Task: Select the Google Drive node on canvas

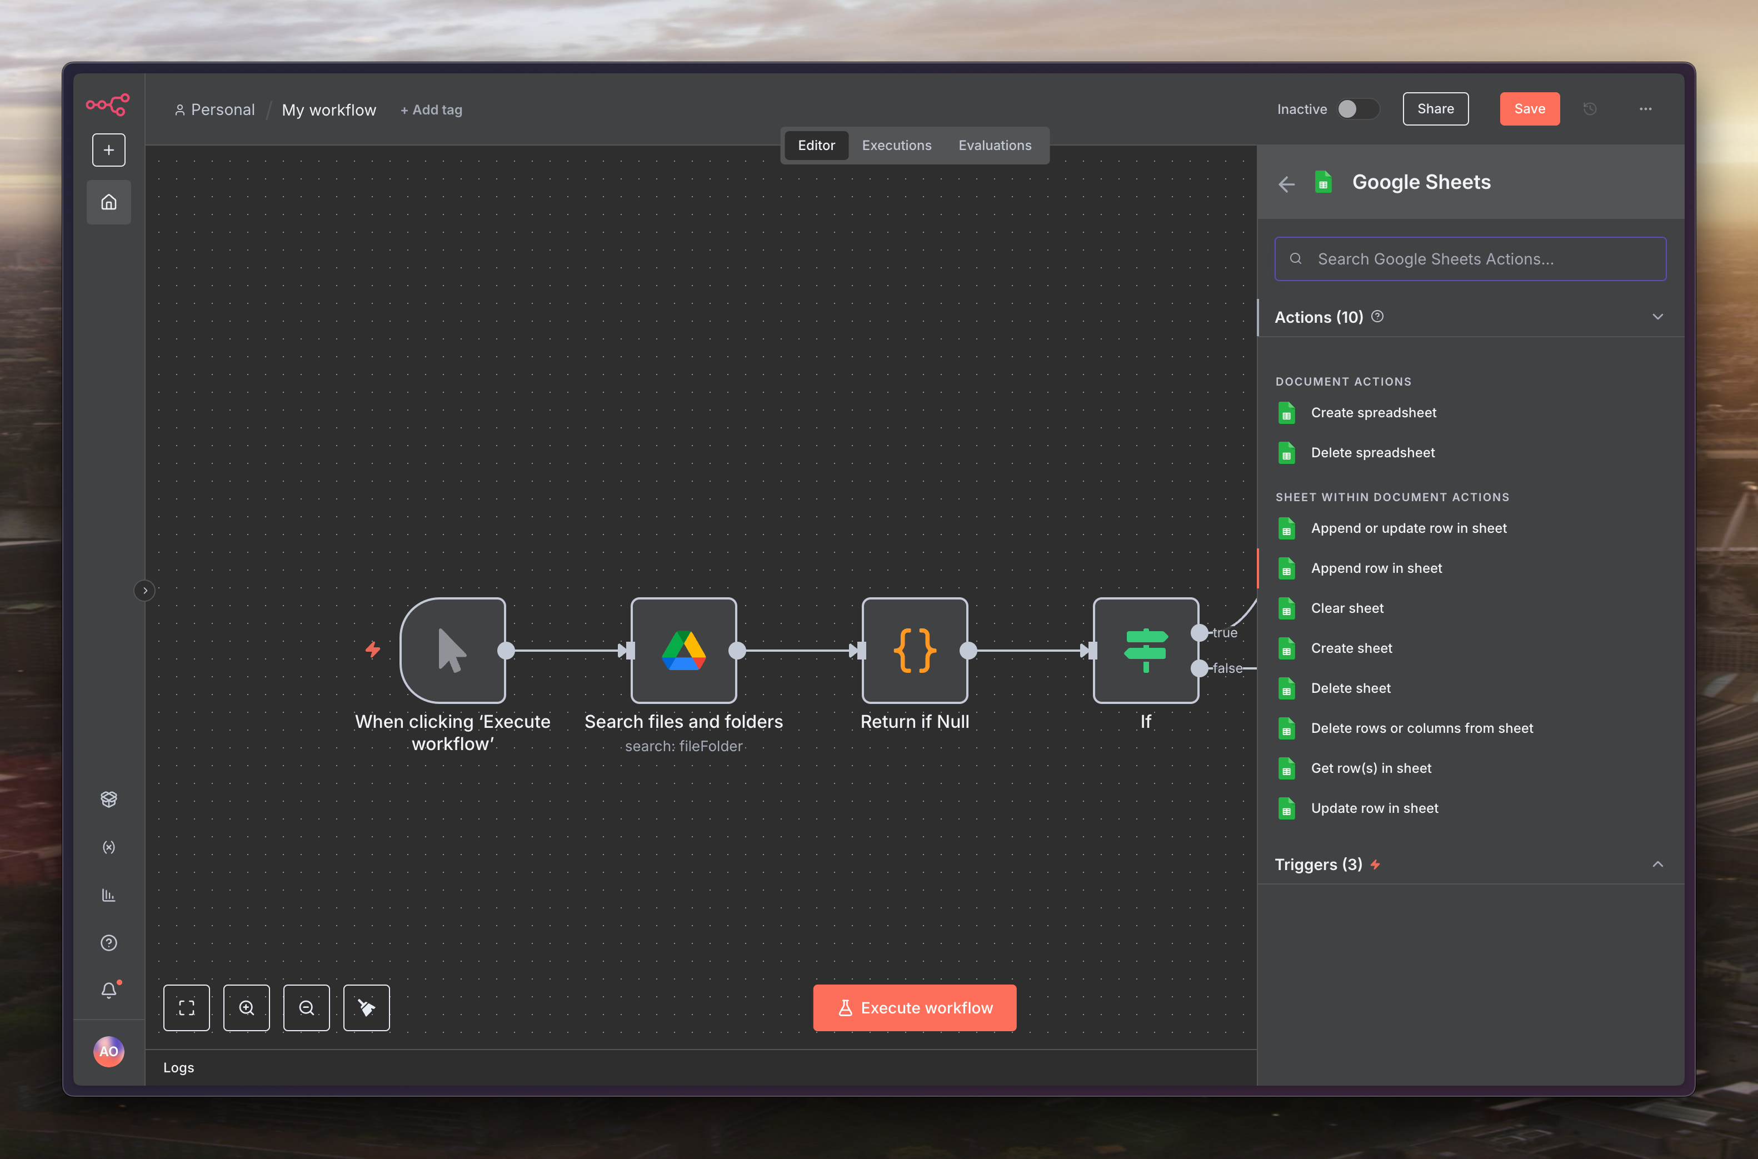Action: pyautogui.click(x=683, y=651)
